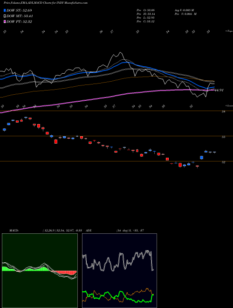Click the big blue candle just above 52 line

tap(201, 158)
